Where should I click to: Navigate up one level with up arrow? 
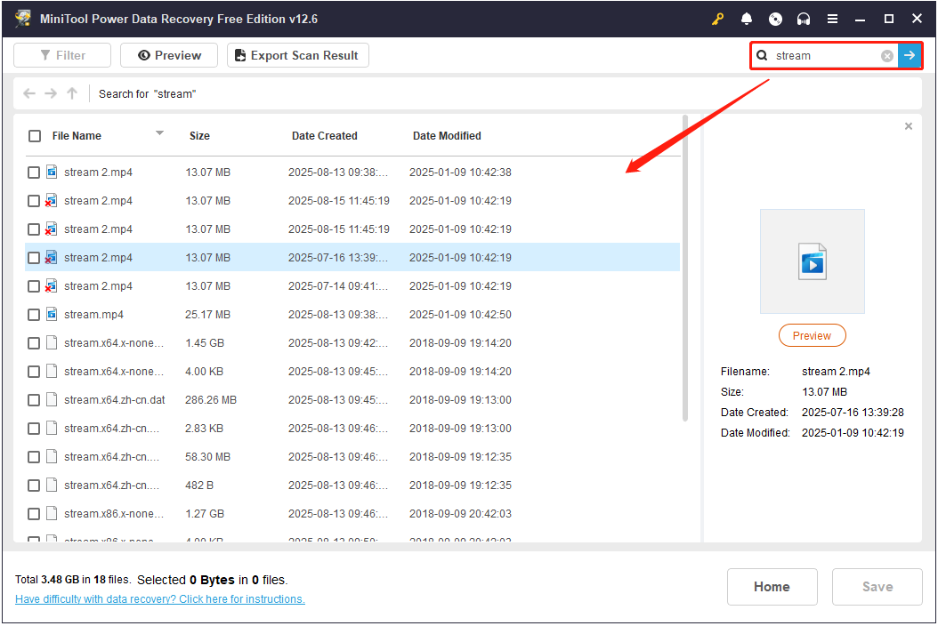click(72, 93)
